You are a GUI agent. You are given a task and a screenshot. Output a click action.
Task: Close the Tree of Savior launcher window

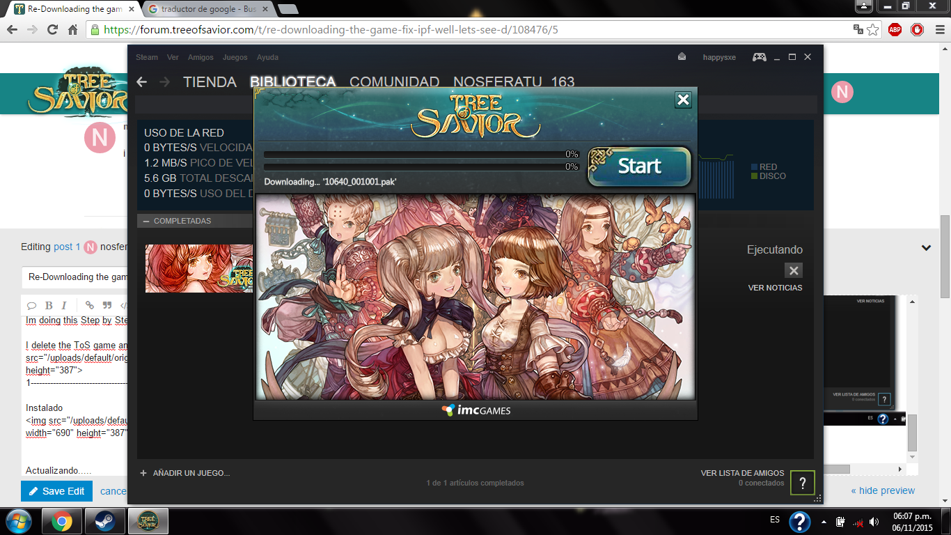pos(683,100)
